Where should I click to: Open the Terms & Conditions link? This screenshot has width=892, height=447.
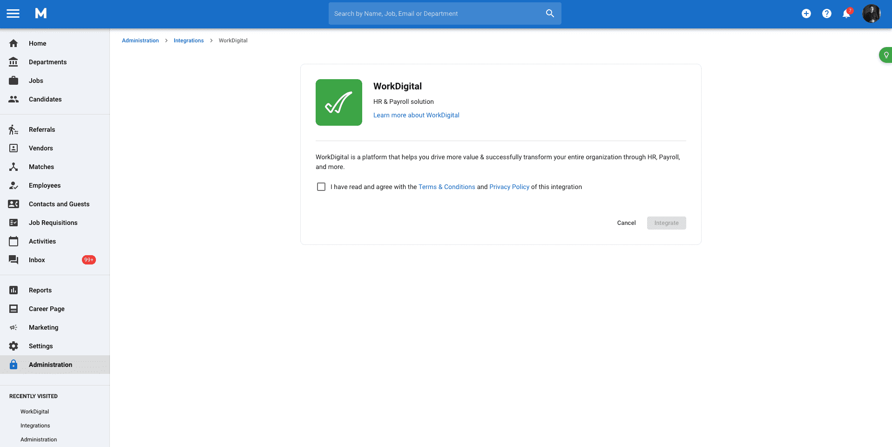point(447,187)
